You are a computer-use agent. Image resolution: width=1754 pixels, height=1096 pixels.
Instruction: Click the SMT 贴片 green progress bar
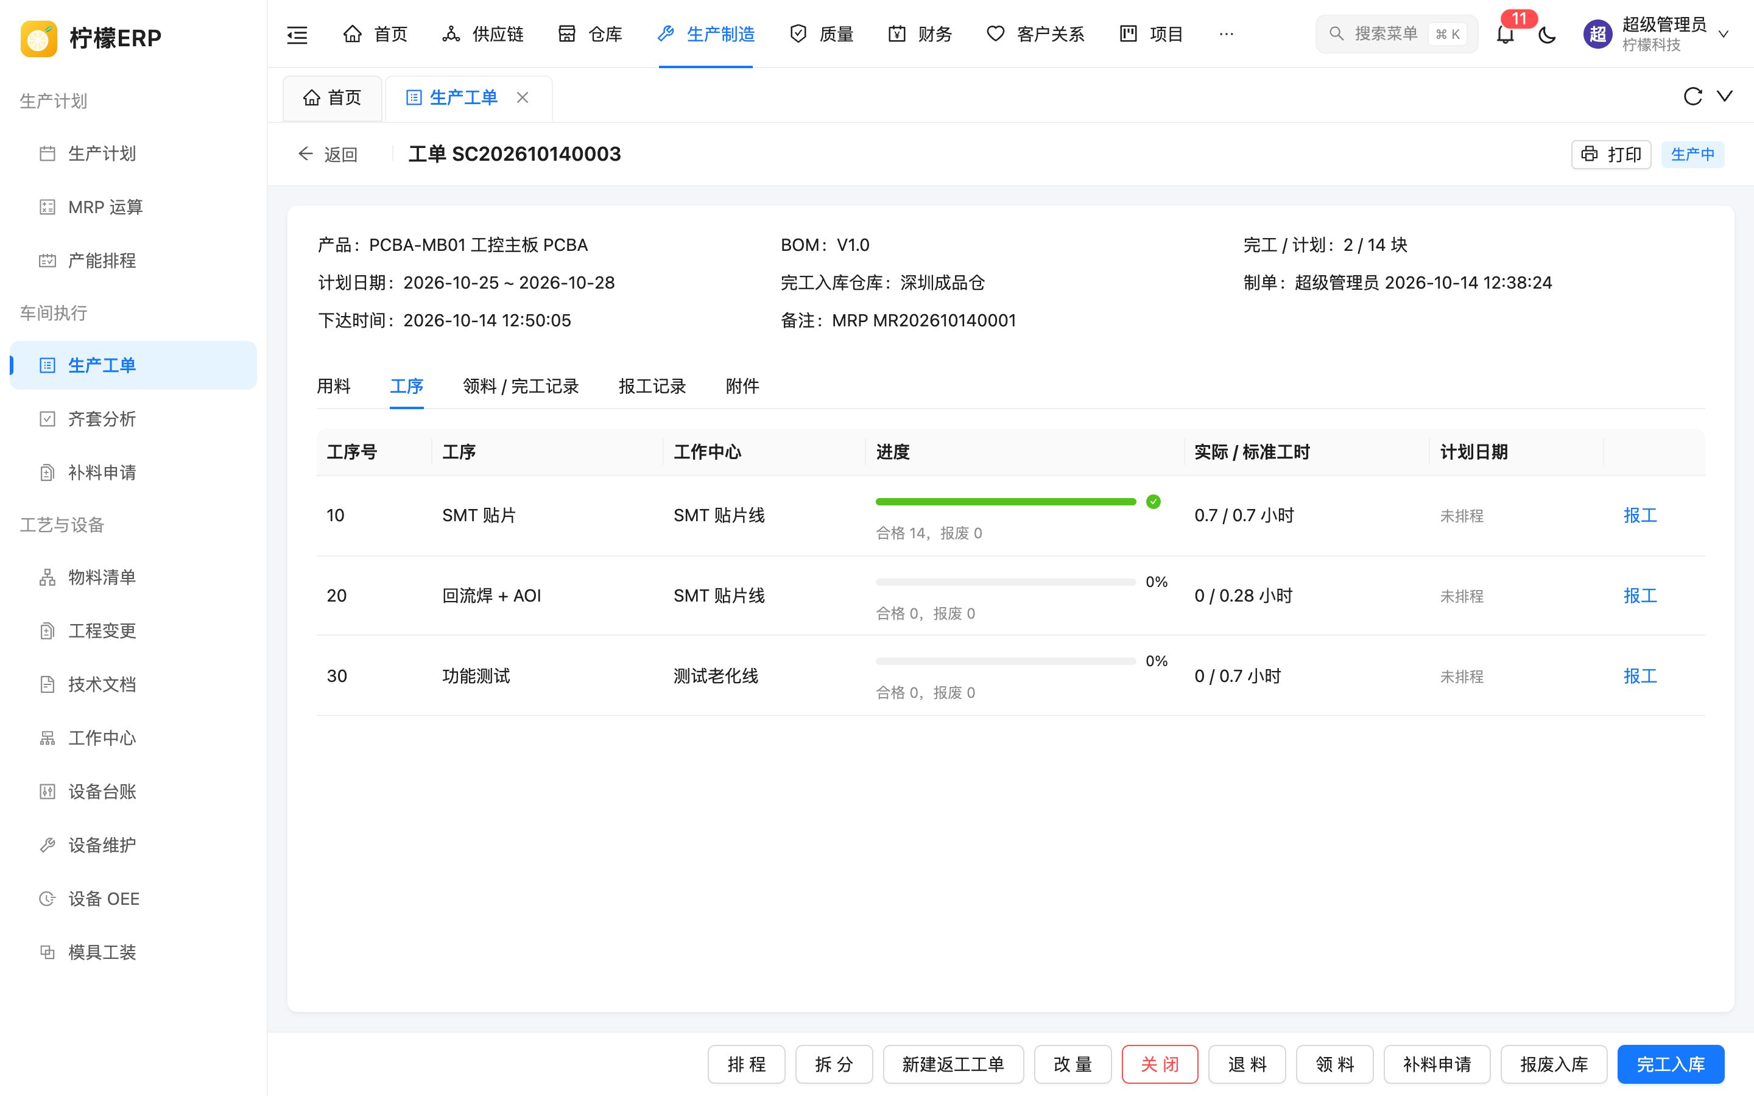pos(1006,502)
